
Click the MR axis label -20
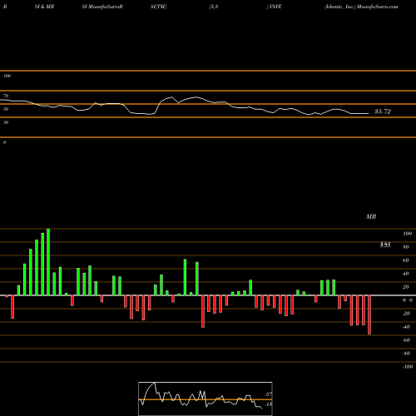pos(406,314)
